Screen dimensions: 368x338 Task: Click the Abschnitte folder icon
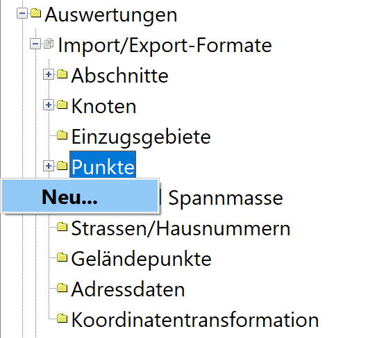(x=62, y=74)
